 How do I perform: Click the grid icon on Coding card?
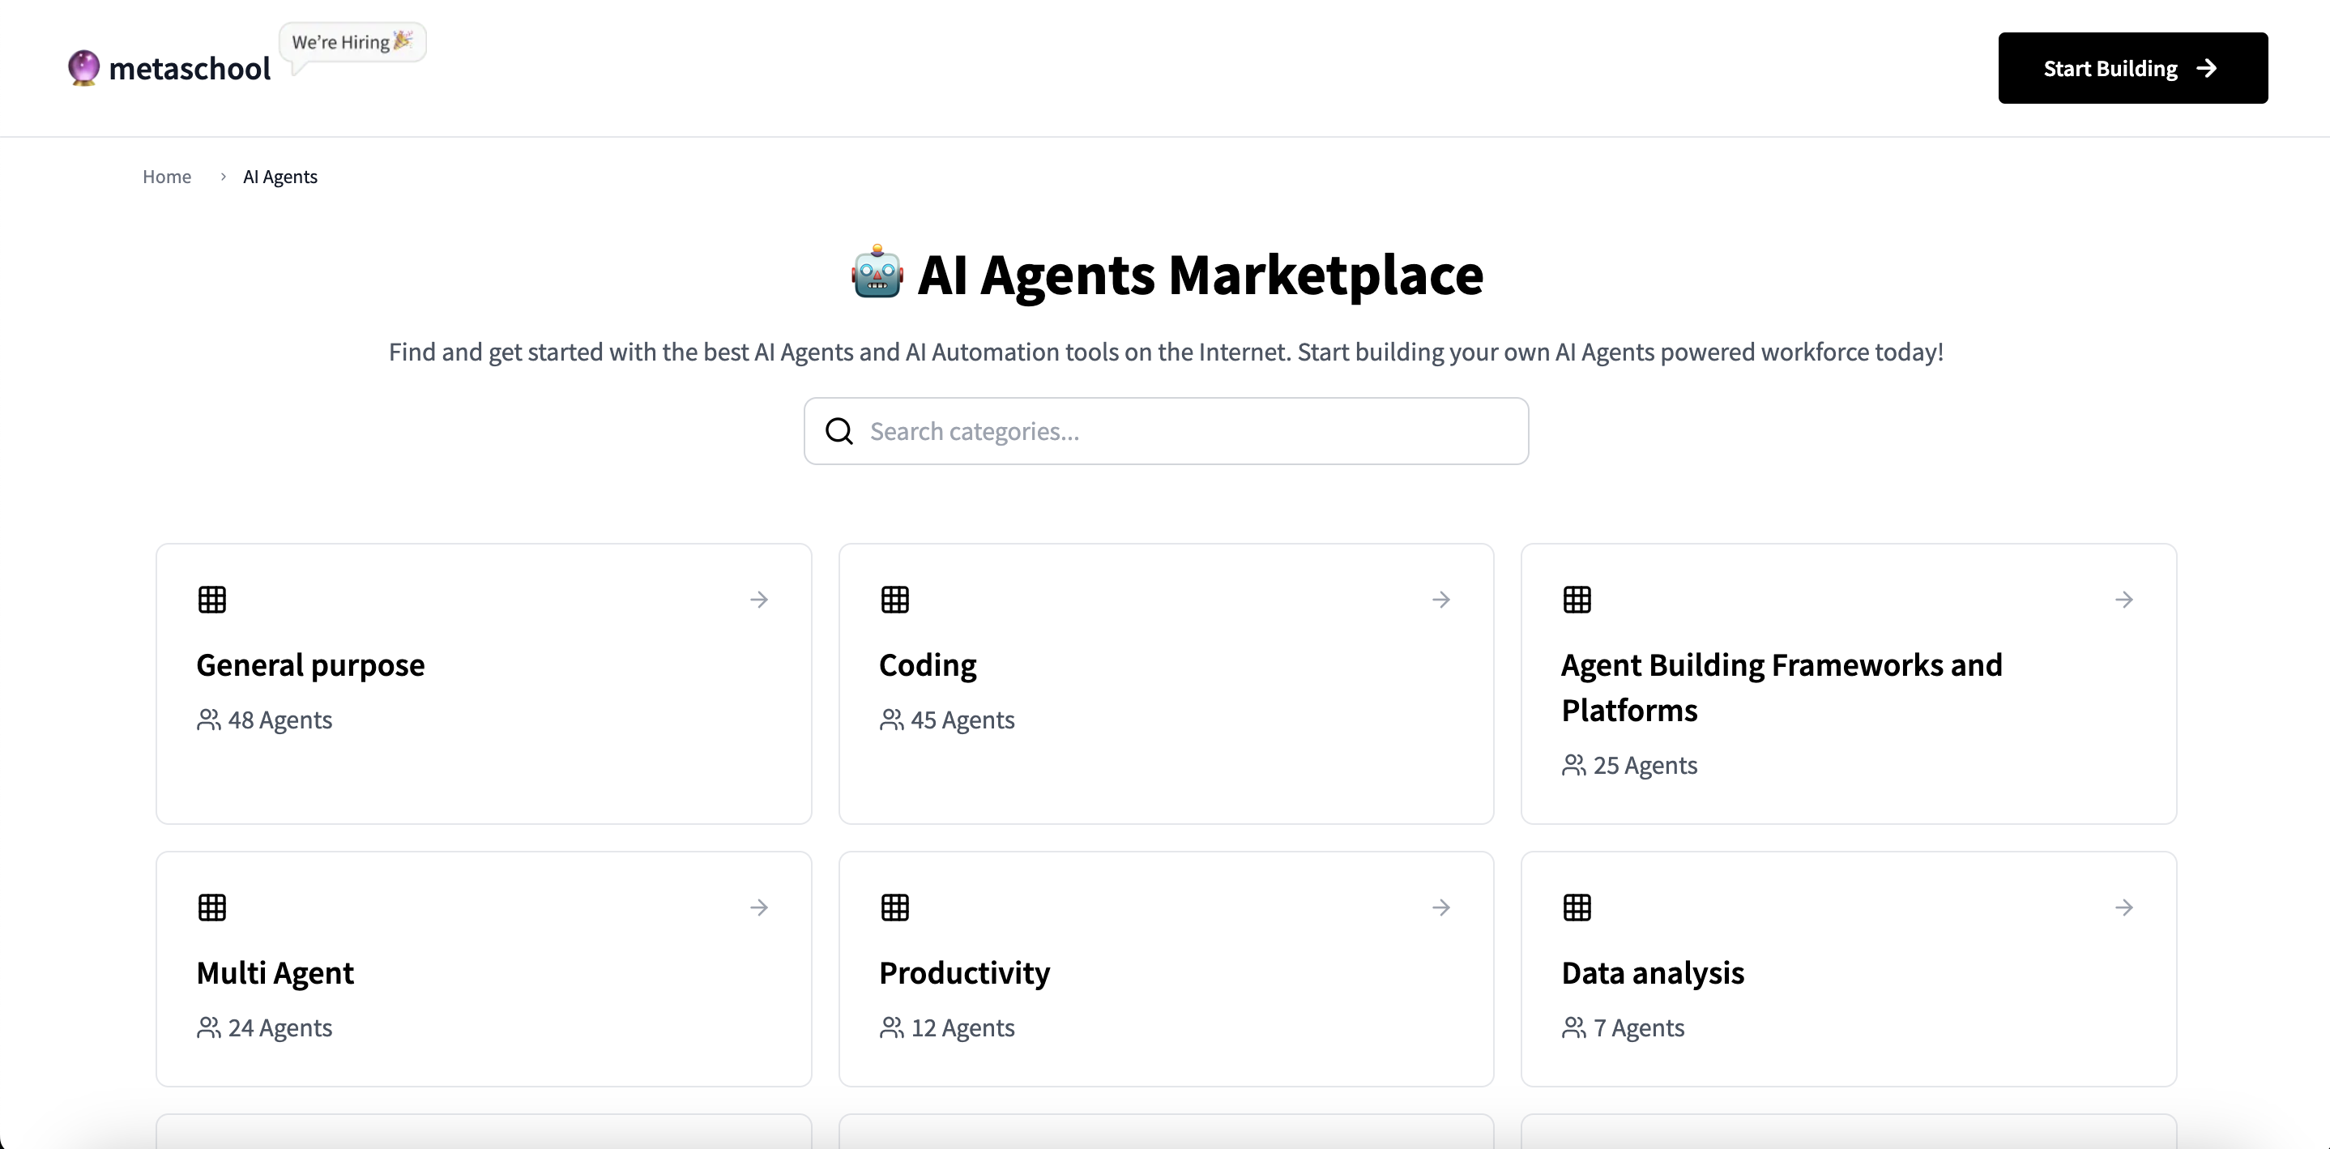894,600
